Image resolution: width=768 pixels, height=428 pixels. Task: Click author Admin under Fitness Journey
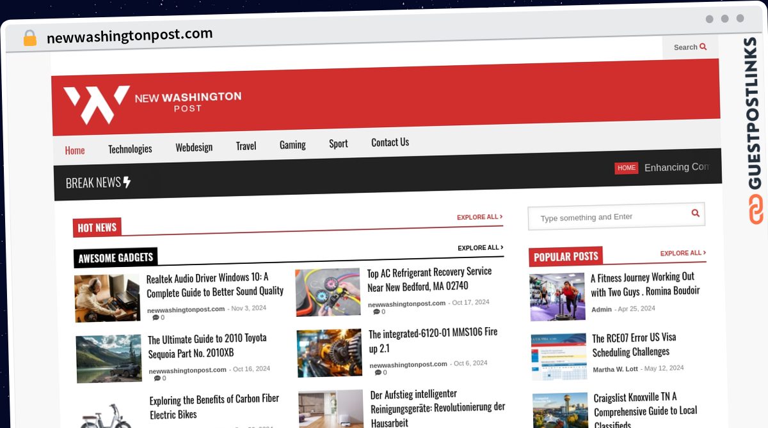tap(602, 309)
